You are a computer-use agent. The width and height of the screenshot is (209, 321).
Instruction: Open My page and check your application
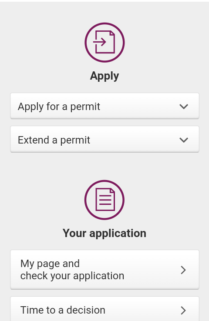[104, 270]
